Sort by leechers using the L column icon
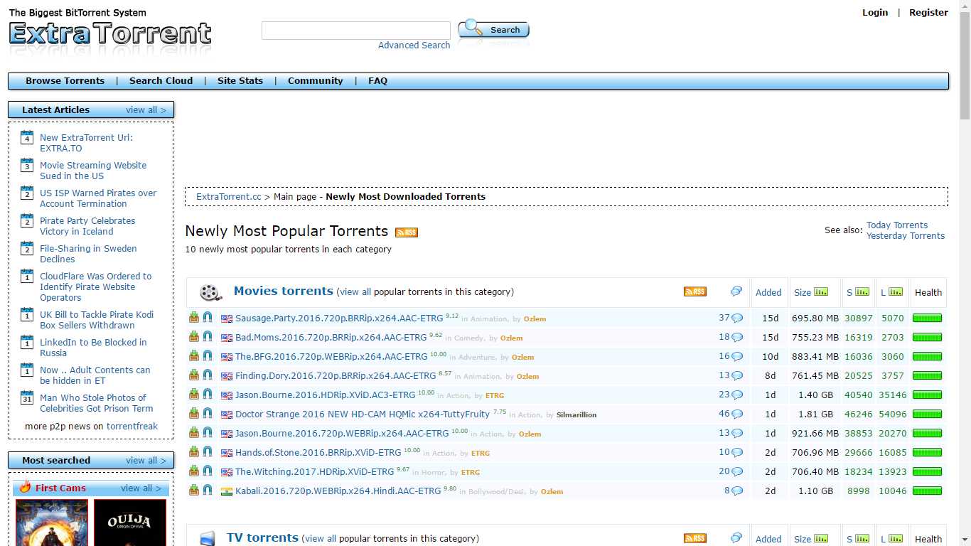971x546 pixels. click(x=896, y=291)
